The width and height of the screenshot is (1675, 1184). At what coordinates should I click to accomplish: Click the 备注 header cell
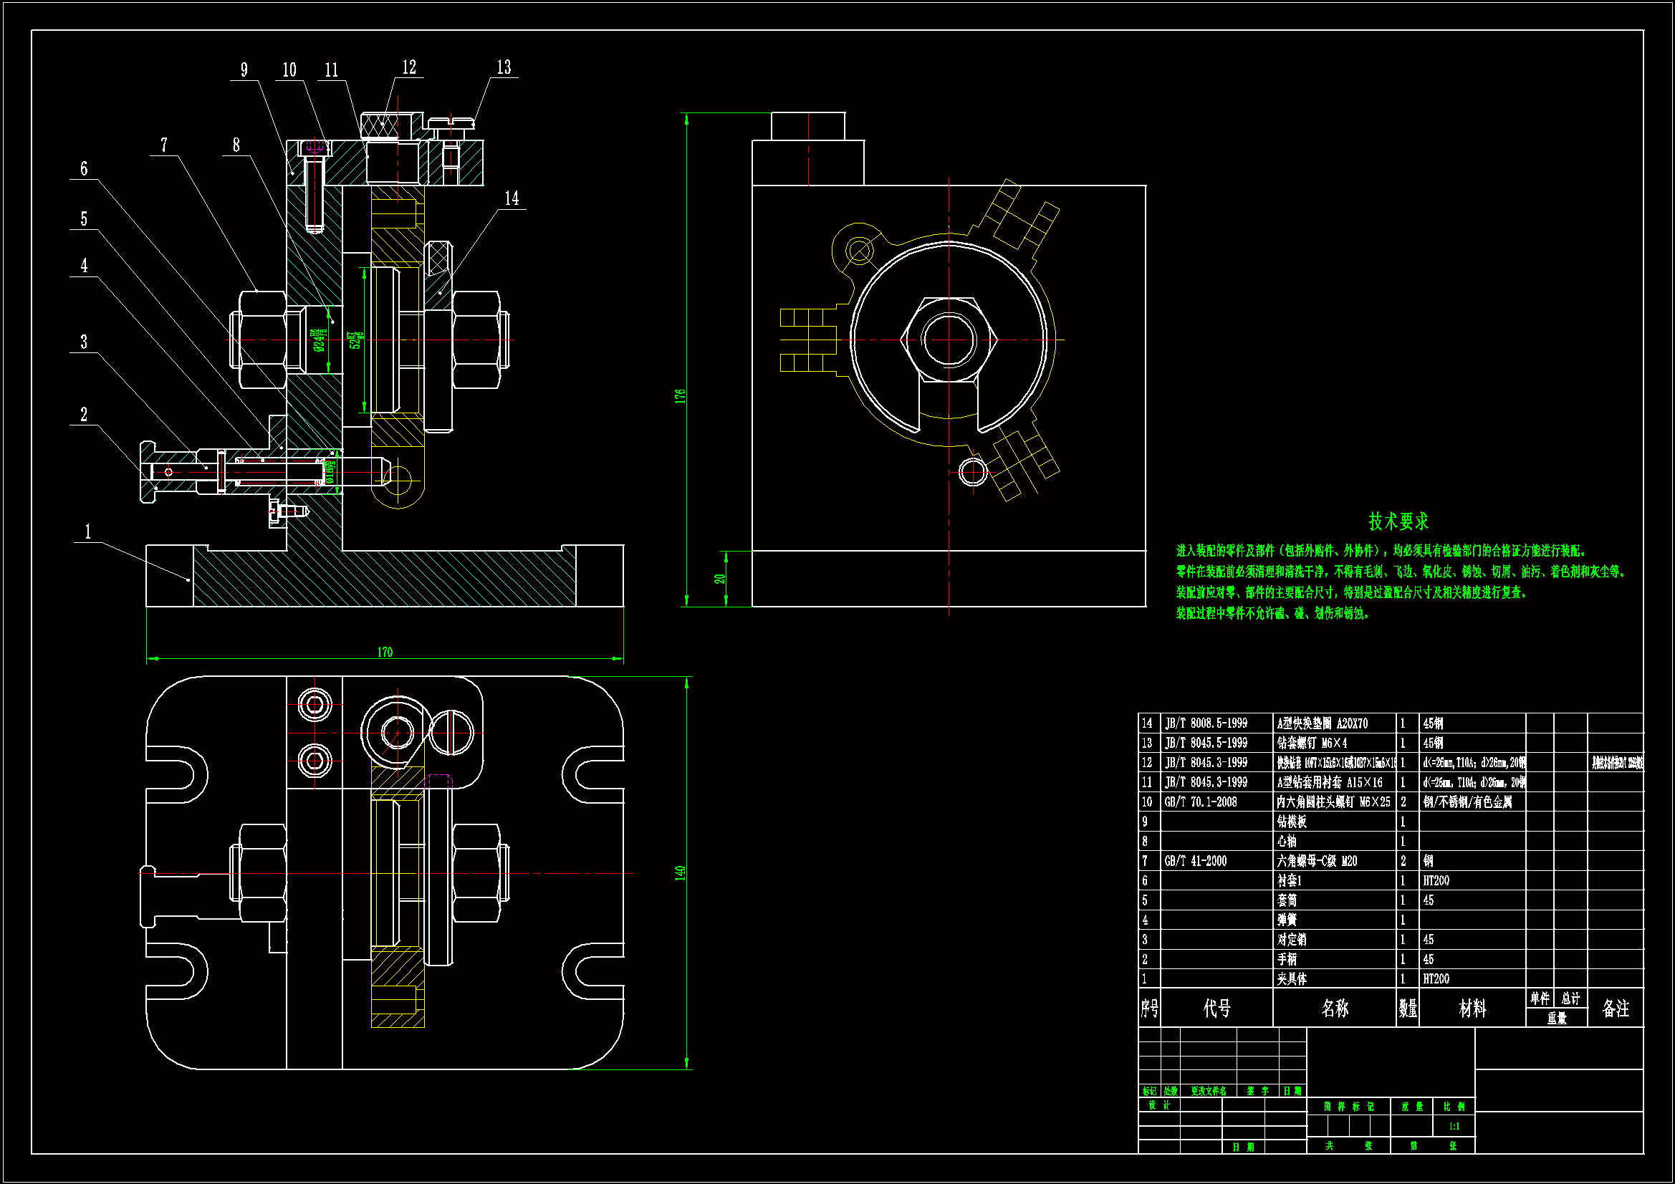click(1615, 1009)
